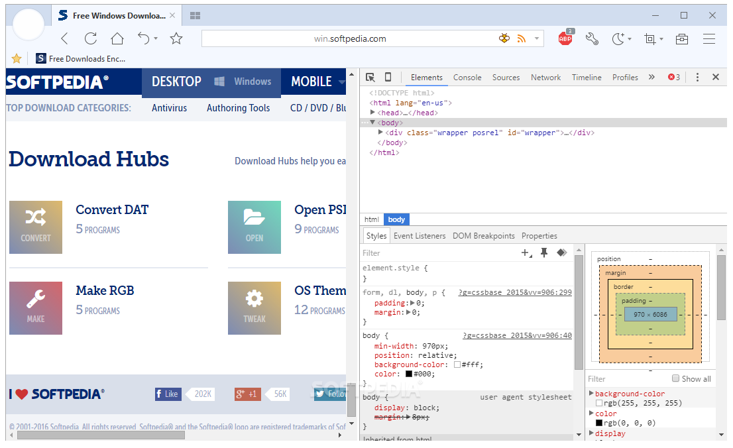Click the Facebook Like button
Viewport: 733px width, 448px height.
click(168, 394)
